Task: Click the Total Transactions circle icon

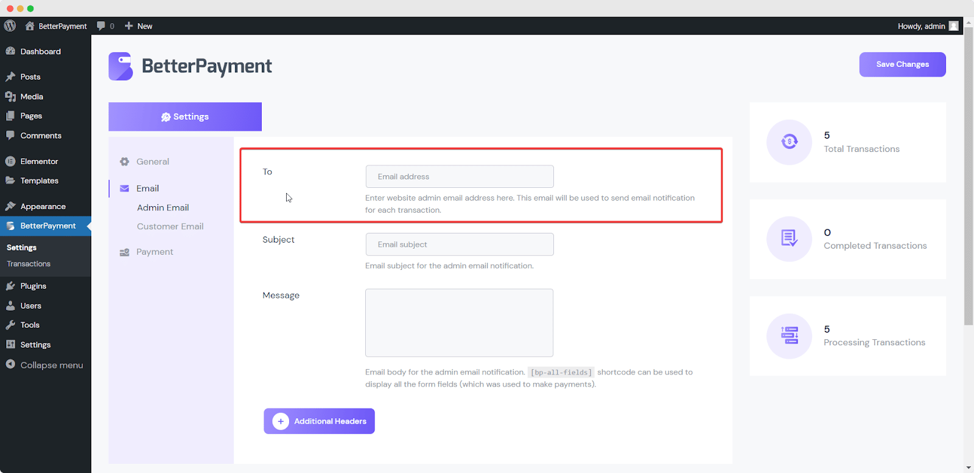Action: click(790, 142)
